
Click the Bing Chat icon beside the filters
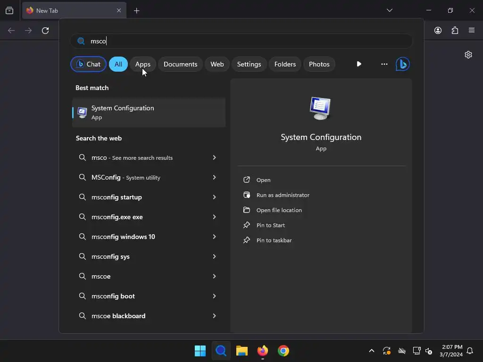pyautogui.click(x=403, y=64)
